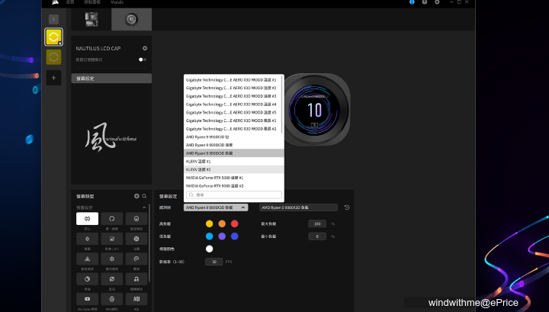The width and height of the screenshot is (549, 312).
Task: Edit the maximum load value 100
Action: pyautogui.click(x=317, y=224)
